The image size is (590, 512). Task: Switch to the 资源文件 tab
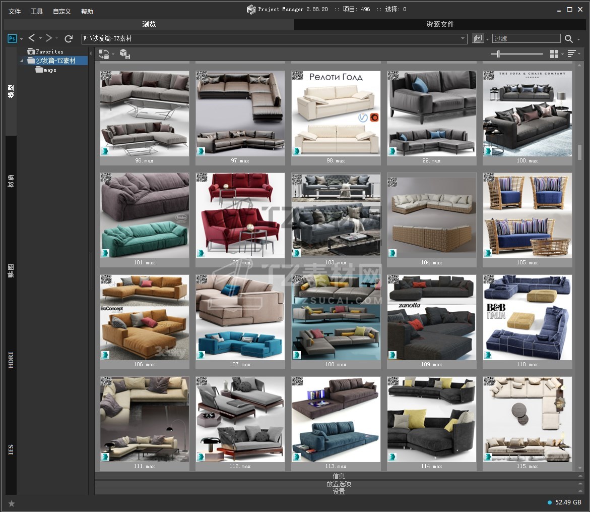[x=440, y=24]
